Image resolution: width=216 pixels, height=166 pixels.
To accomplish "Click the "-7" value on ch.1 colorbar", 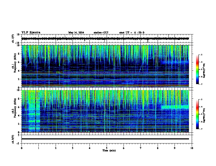I will [x=201, y=84].
